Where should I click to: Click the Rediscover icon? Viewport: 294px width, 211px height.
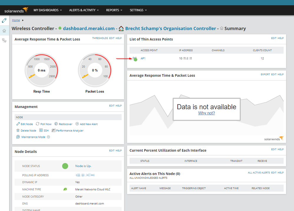(x=56, y=124)
